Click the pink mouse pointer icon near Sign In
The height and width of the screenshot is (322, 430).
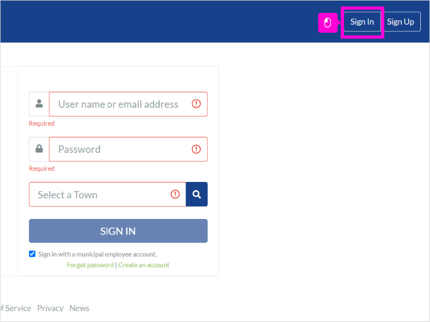pyautogui.click(x=328, y=23)
